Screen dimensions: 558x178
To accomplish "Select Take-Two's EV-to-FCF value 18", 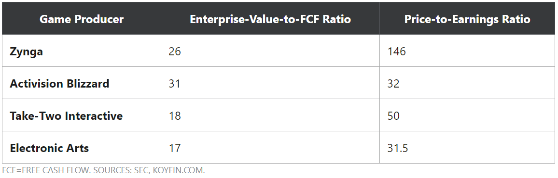I will pyautogui.click(x=174, y=116).
